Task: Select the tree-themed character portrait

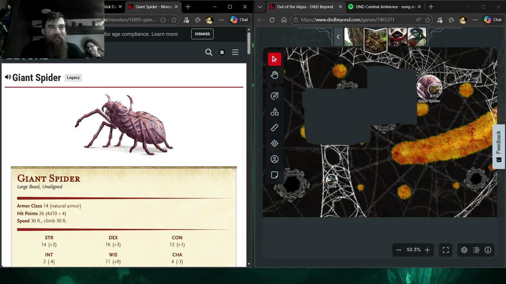Action: [x=353, y=37]
